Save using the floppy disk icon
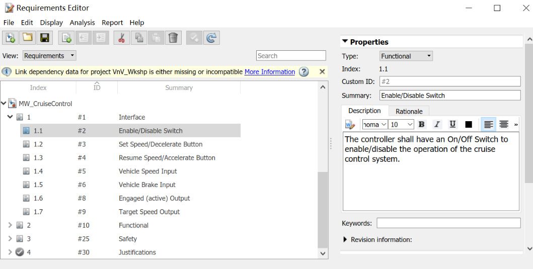Image resolution: width=533 pixels, height=269 pixels. [44, 38]
